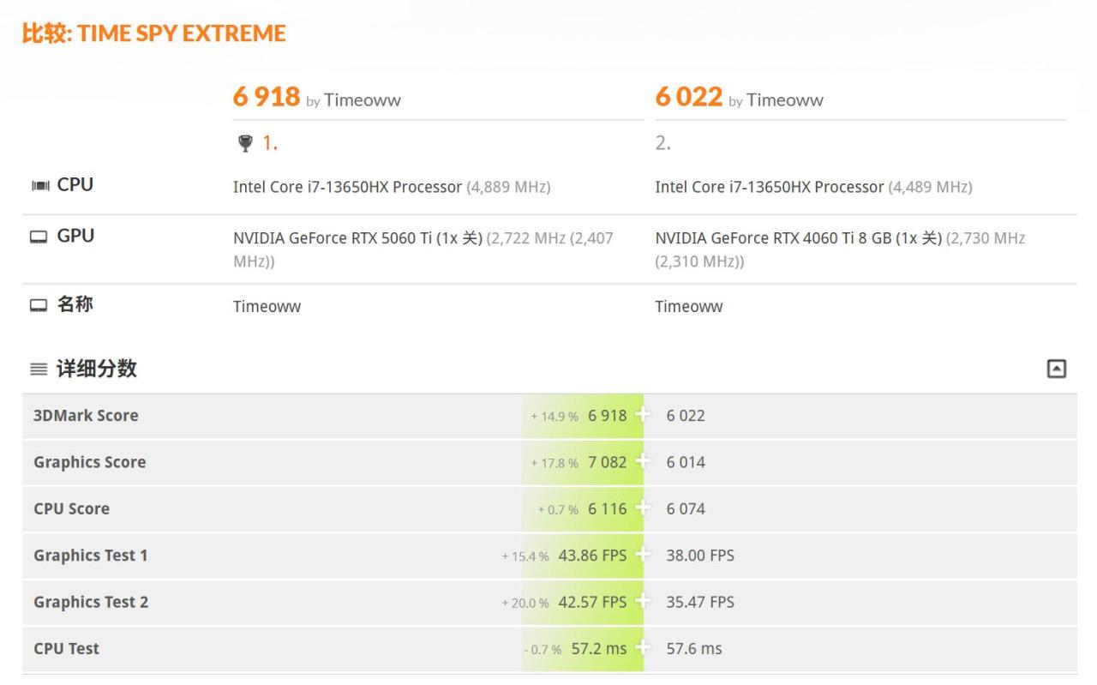Open Timeoww's profile next to 6 918
The image size is (1097, 685).
coord(363,100)
